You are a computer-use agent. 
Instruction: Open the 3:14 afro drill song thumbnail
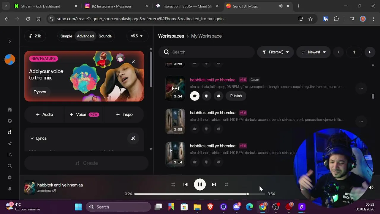pyautogui.click(x=175, y=154)
